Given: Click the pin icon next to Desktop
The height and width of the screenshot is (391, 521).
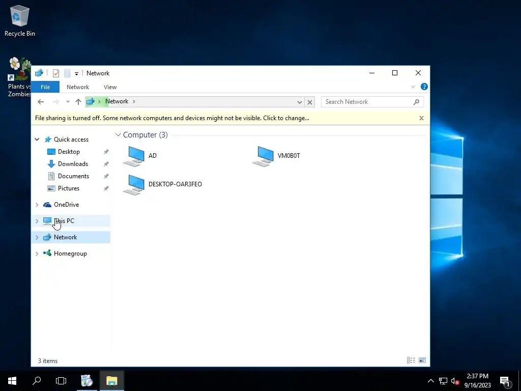Looking at the screenshot, I should click(x=106, y=152).
